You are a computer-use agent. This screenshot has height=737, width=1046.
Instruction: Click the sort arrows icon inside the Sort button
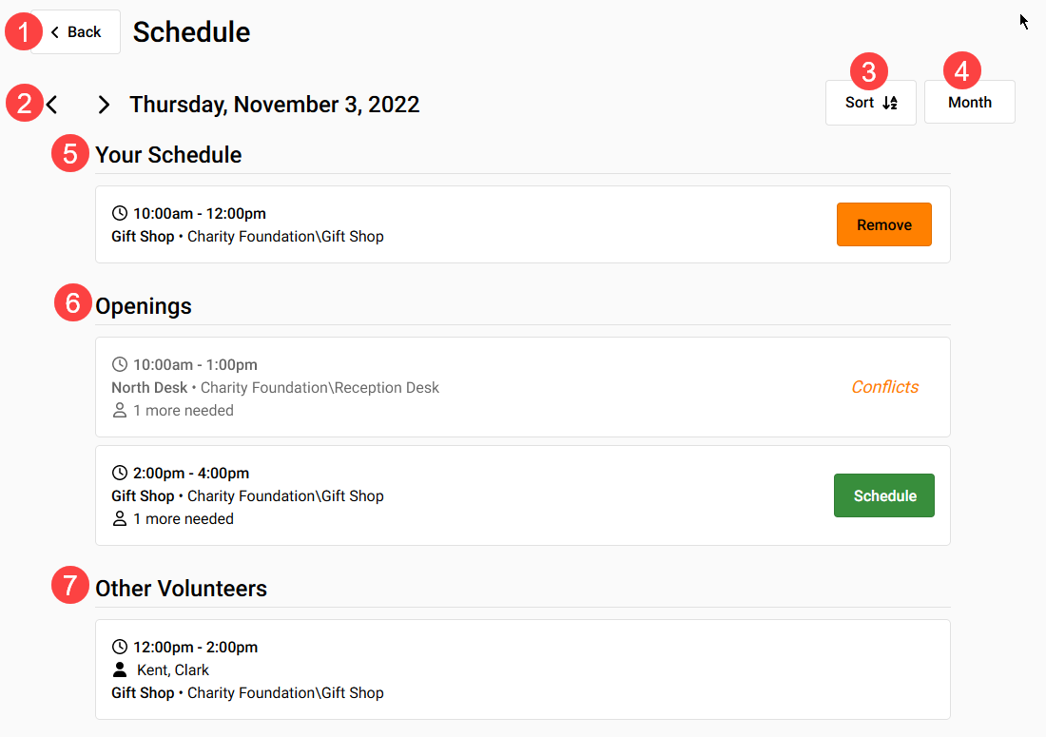(x=890, y=103)
